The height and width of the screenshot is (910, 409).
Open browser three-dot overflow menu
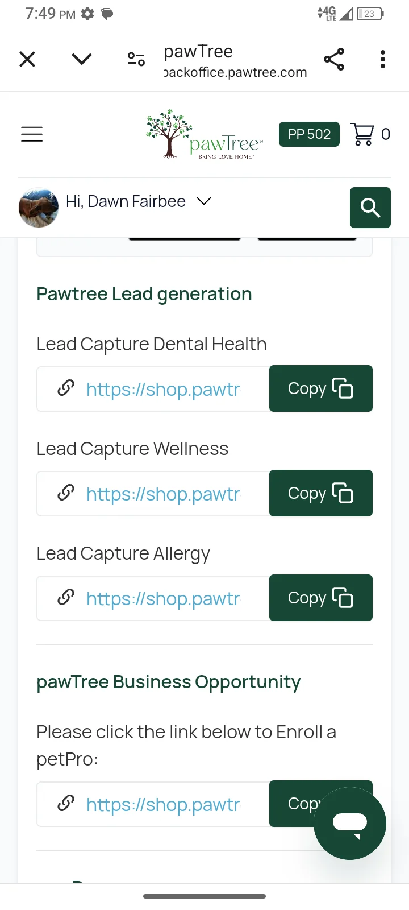383,59
